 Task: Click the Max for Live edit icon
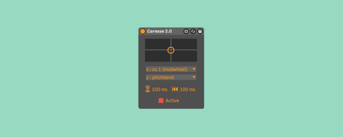coord(186,31)
